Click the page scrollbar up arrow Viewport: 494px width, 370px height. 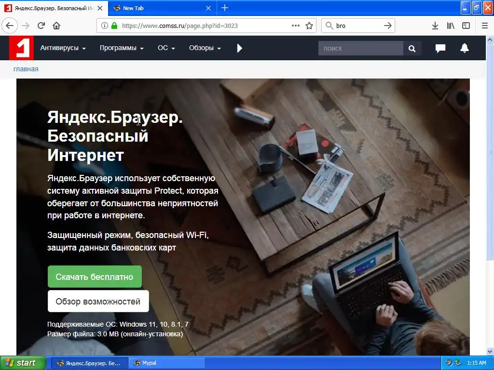[490, 40]
